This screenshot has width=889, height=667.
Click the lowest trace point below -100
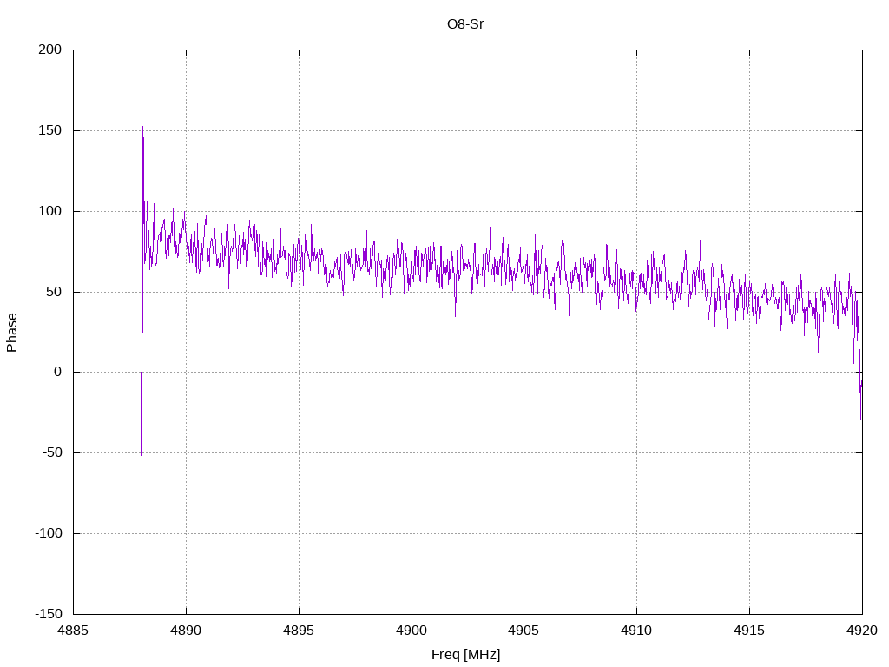(142, 539)
